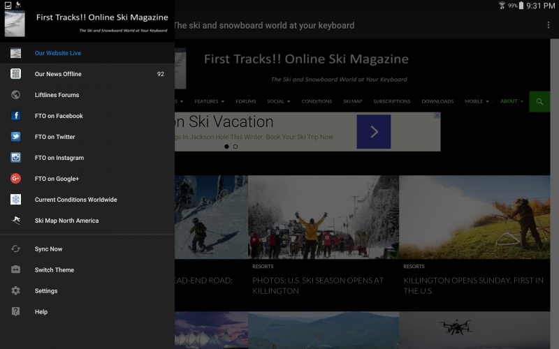Viewport: 559px width, 349px height.
Task: Click the First Tracks!! Online Ski Magazine site title
Action: (x=306, y=59)
